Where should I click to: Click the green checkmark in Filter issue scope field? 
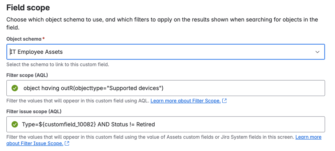(15, 124)
